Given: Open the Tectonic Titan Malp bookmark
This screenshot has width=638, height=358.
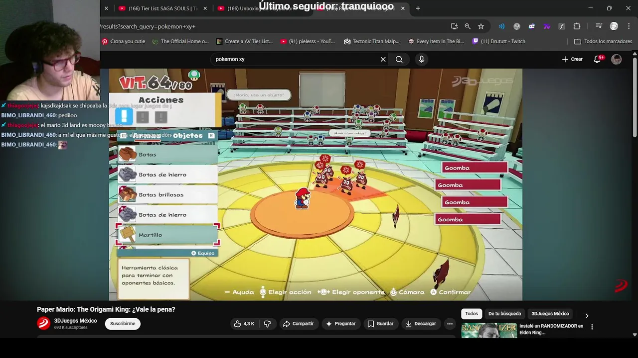Looking at the screenshot, I should 372,41.
